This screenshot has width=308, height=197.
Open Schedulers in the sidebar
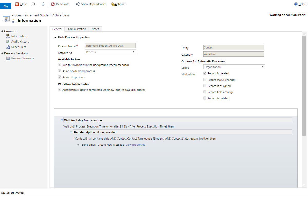click(19, 47)
